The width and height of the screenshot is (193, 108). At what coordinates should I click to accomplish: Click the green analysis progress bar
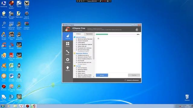pos(102,34)
